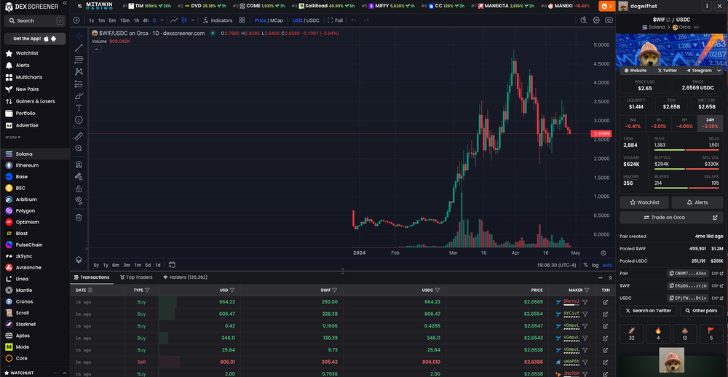Copy the Pair address CN8M7...AXes

(x=688, y=274)
